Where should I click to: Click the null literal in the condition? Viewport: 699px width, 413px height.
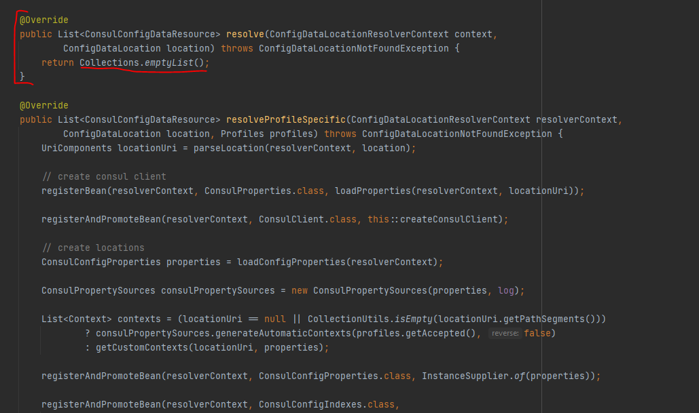tap(275, 319)
